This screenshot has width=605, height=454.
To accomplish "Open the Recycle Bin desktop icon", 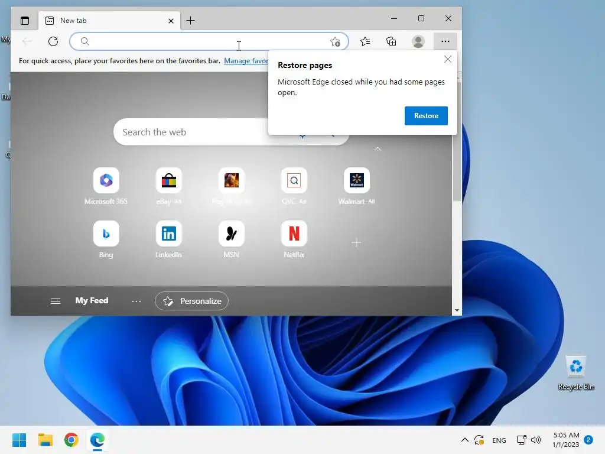I will (575, 373).
